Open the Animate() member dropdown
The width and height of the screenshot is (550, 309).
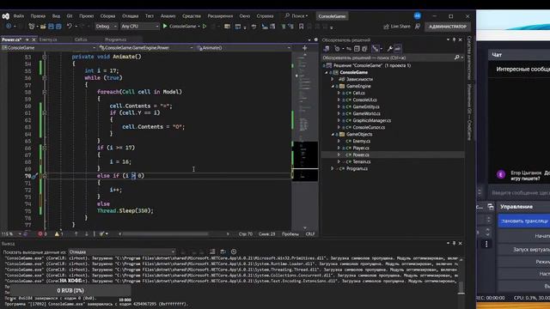(x=243, y=48)
